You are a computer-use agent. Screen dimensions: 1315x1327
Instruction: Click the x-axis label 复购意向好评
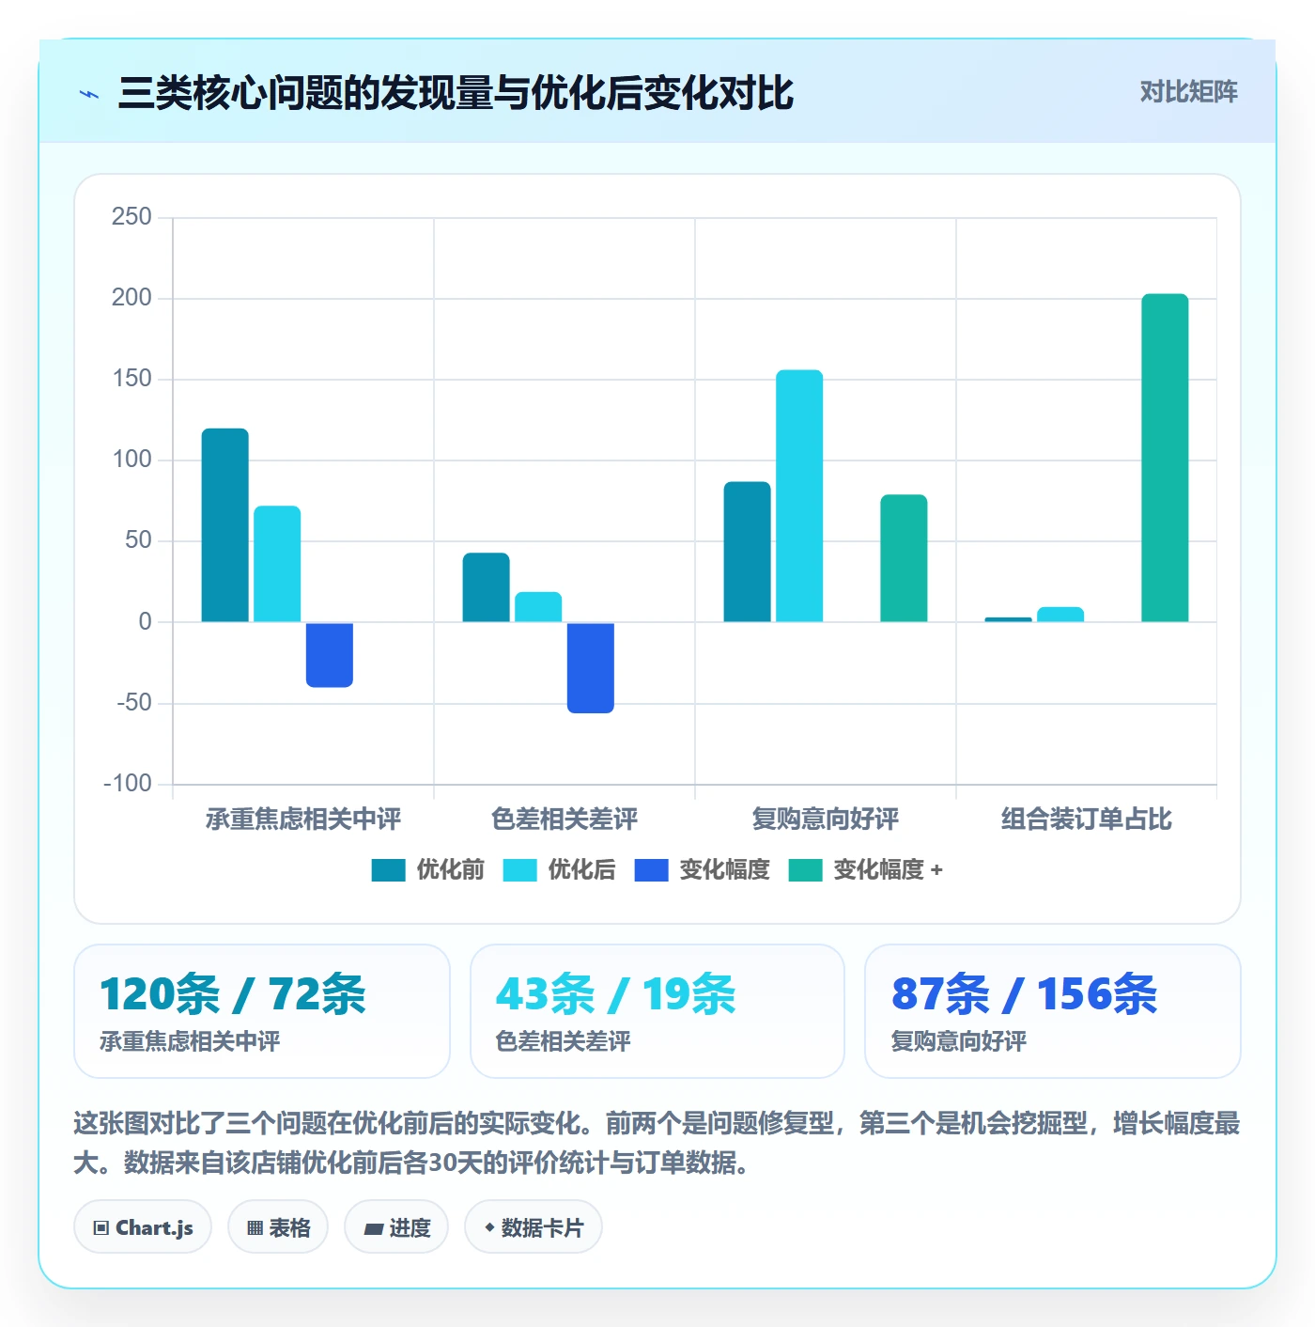826,820
